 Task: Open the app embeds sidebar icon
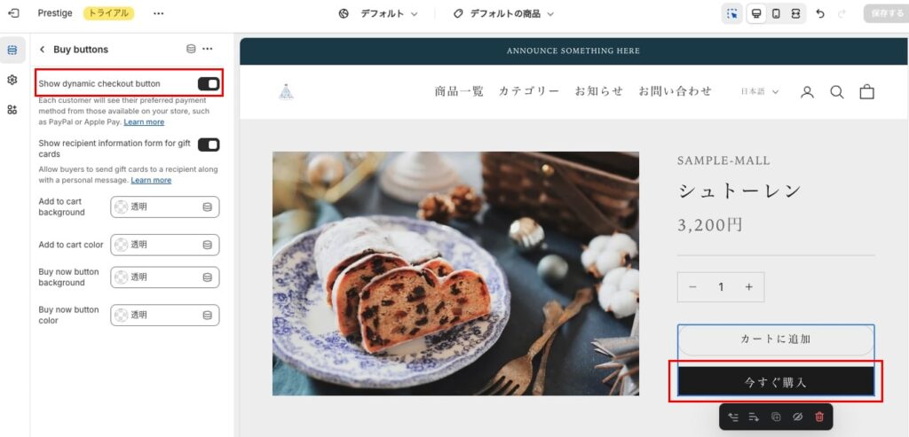[12, 109]
